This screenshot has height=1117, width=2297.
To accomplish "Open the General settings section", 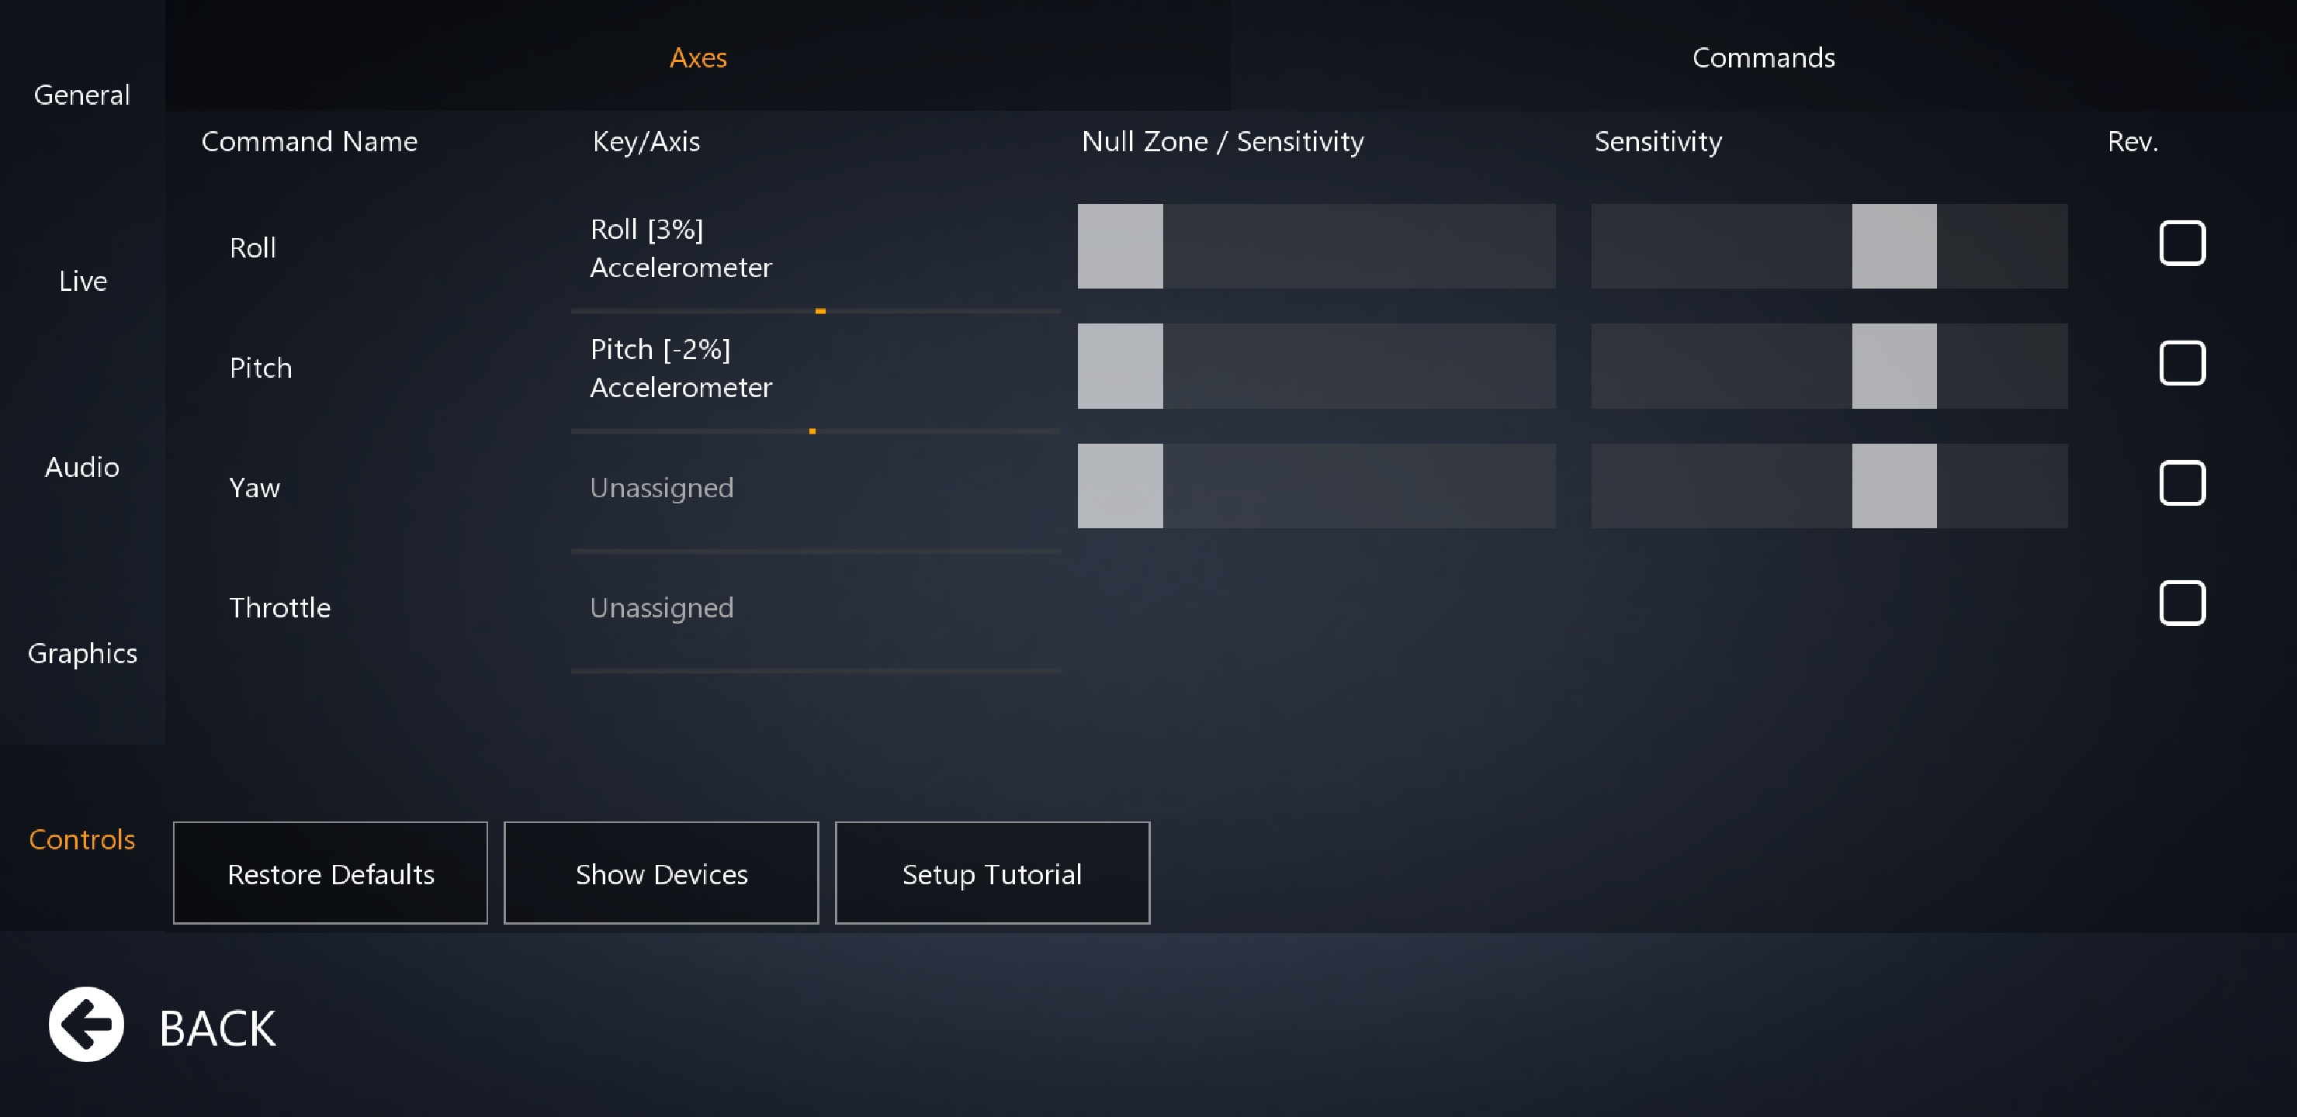I will click(x=82, y=95).
